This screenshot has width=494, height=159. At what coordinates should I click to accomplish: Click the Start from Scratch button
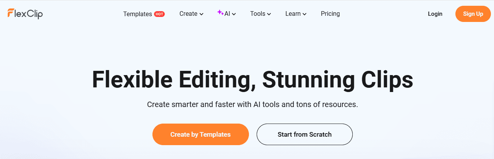pos(305,134)
